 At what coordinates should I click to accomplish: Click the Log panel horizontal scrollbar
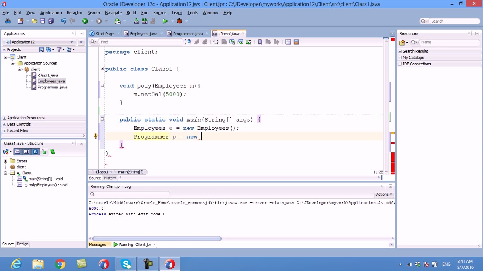point(157,238)
